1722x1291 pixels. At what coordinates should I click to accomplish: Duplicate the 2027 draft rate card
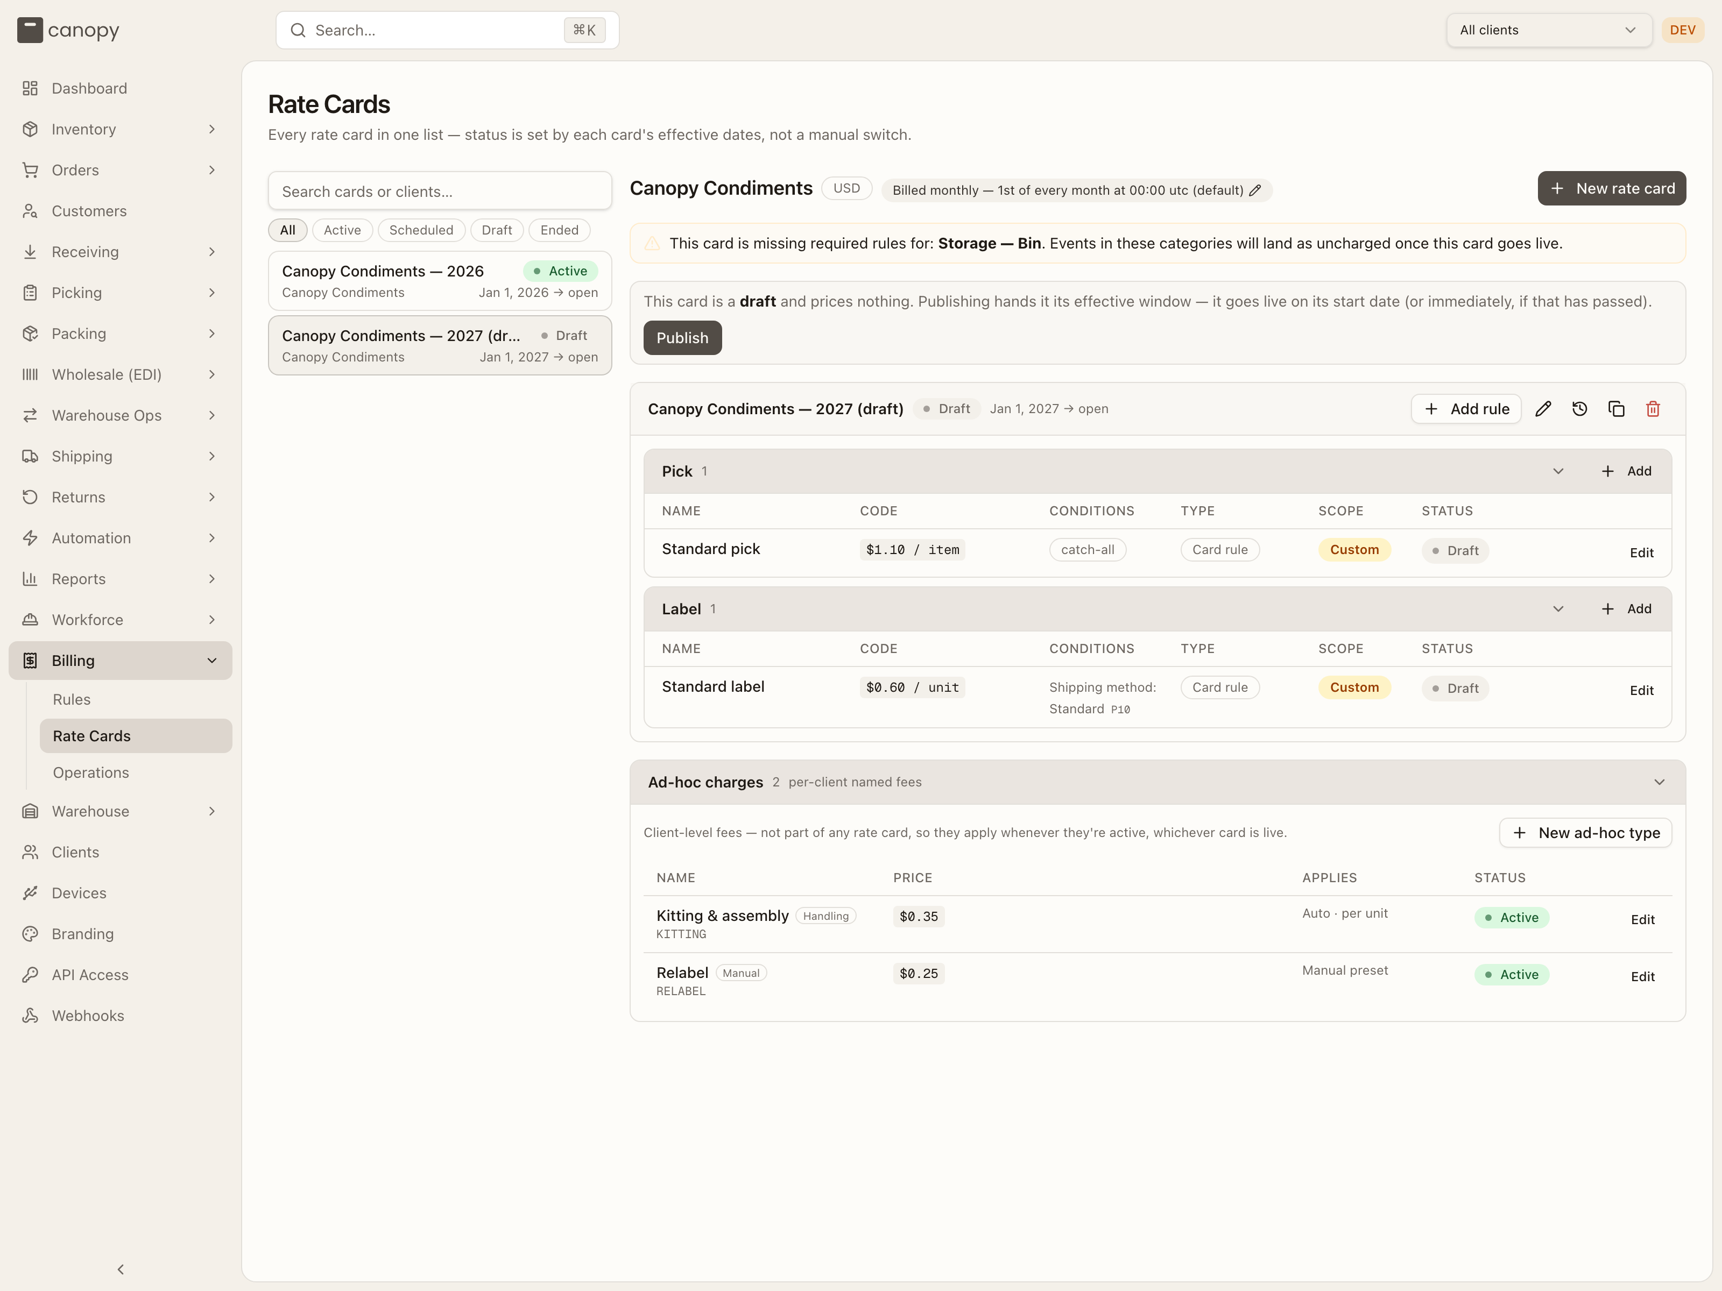(x=1616, y=409)
